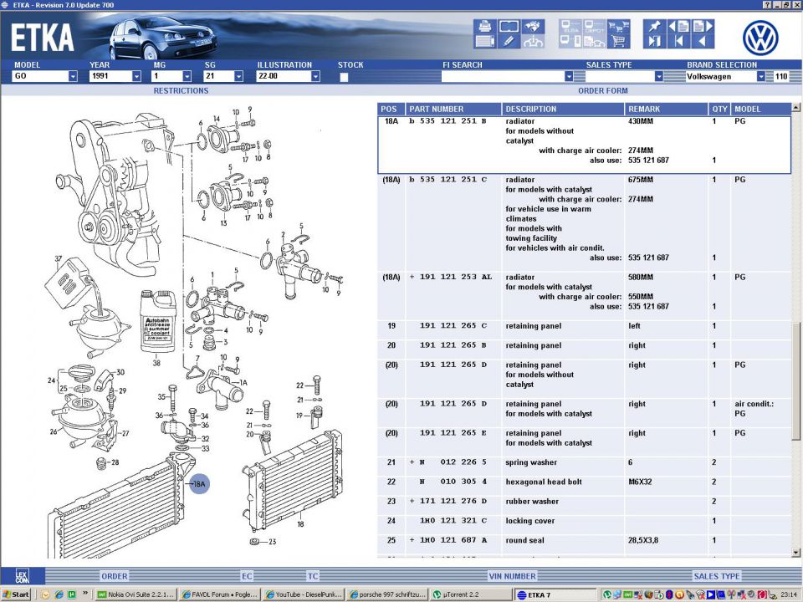
Task: Go to next page document icon
Action: tap(703, 26)
